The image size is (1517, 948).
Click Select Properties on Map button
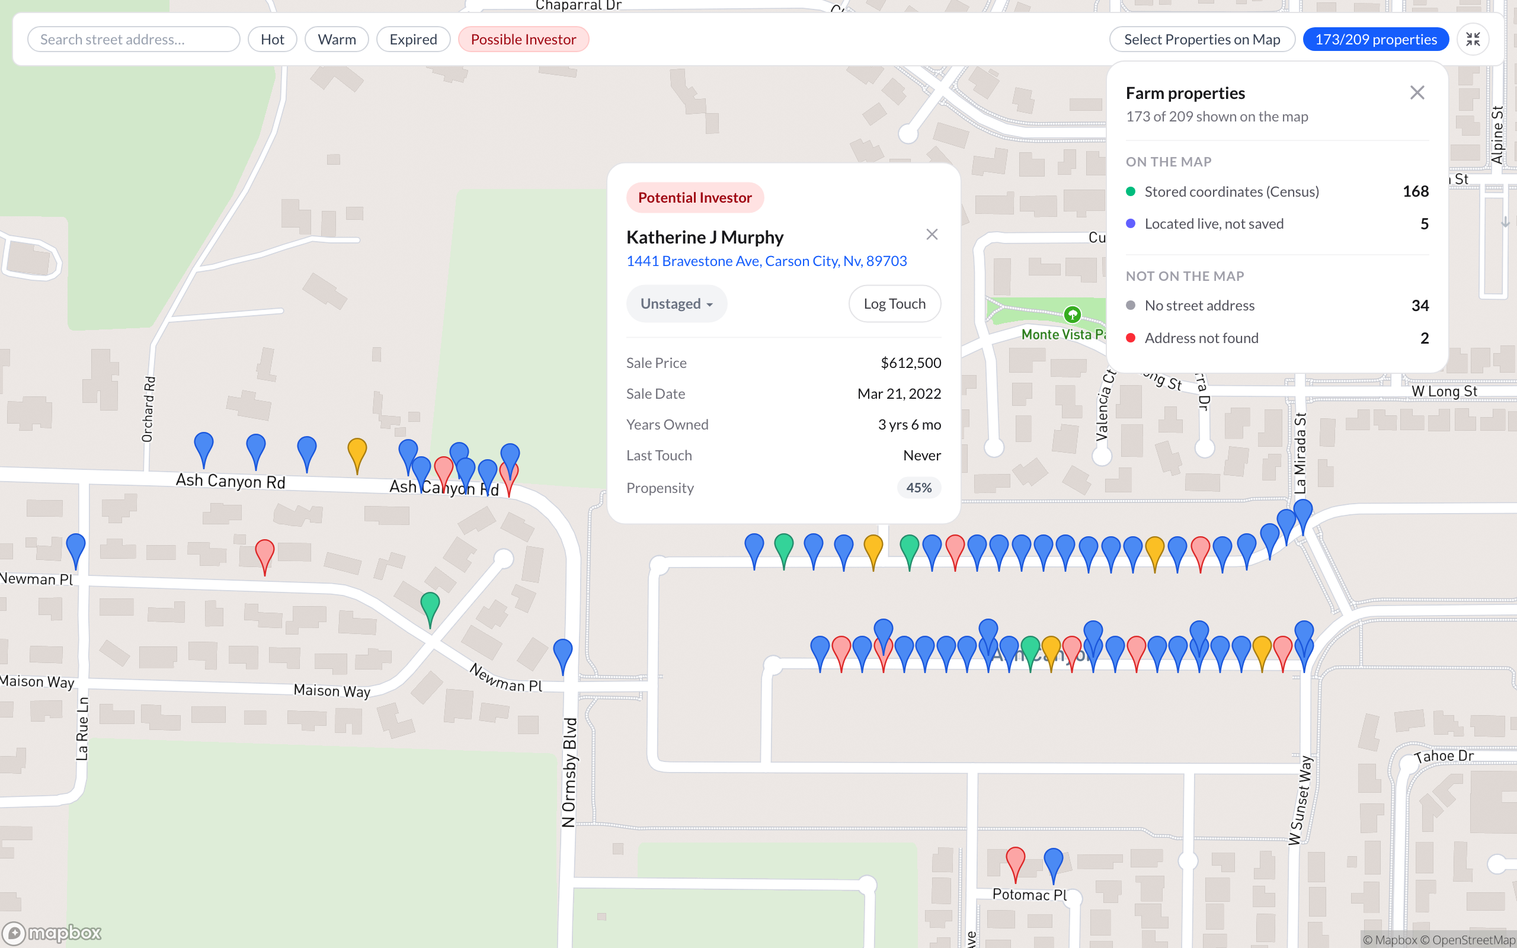1202,40
